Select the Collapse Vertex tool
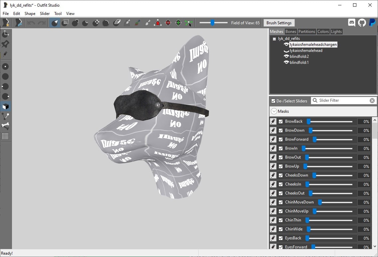The height and width of the screenshot is (257, 378). click(x=158, y=23)
